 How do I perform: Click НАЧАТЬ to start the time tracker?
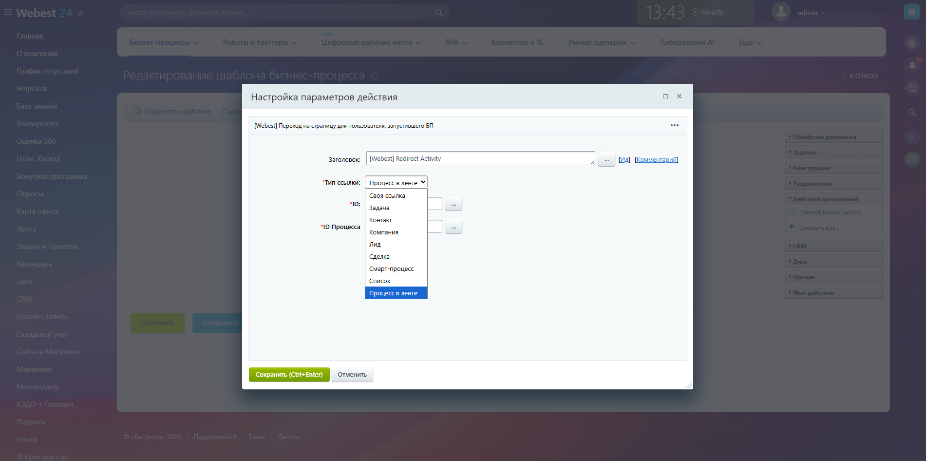(710, 12)
